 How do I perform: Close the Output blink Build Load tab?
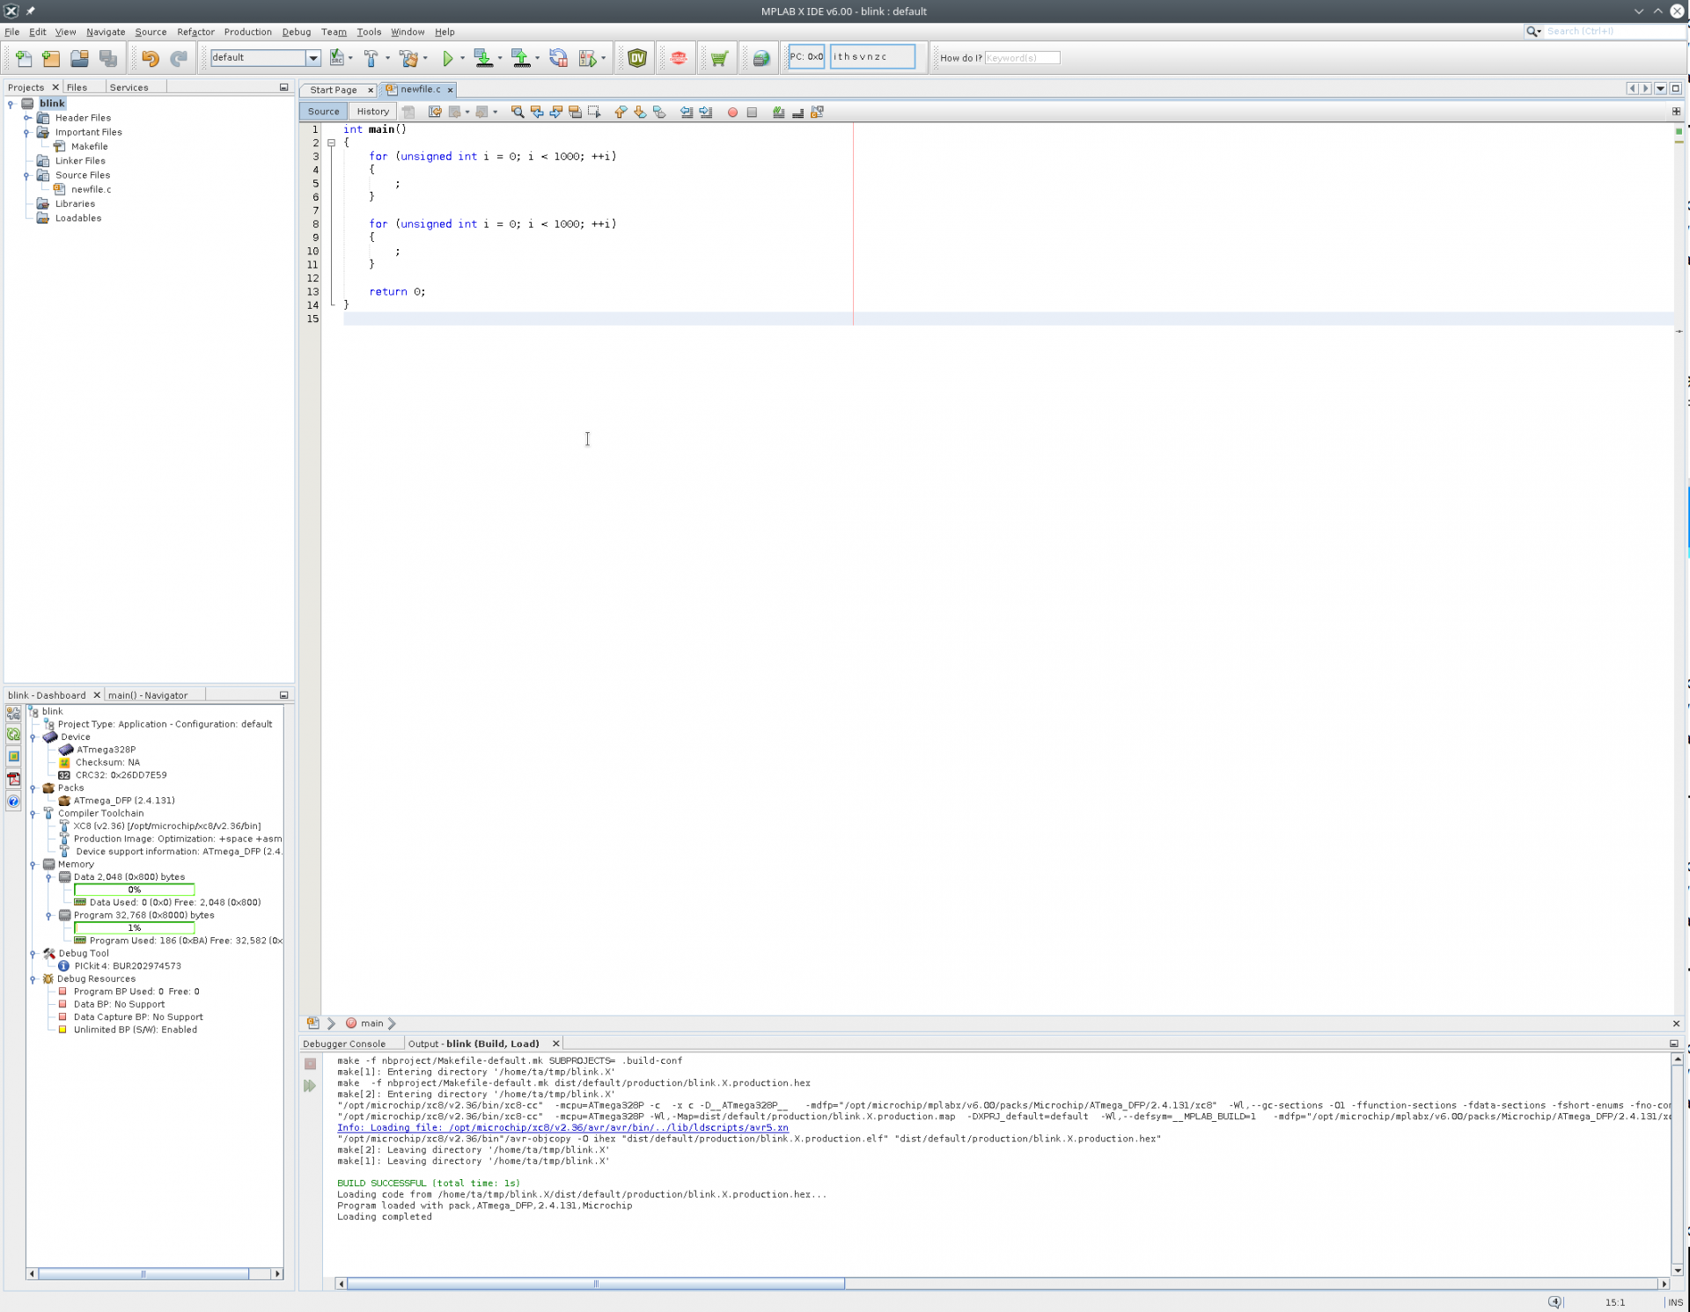(x=555, y=1044)
